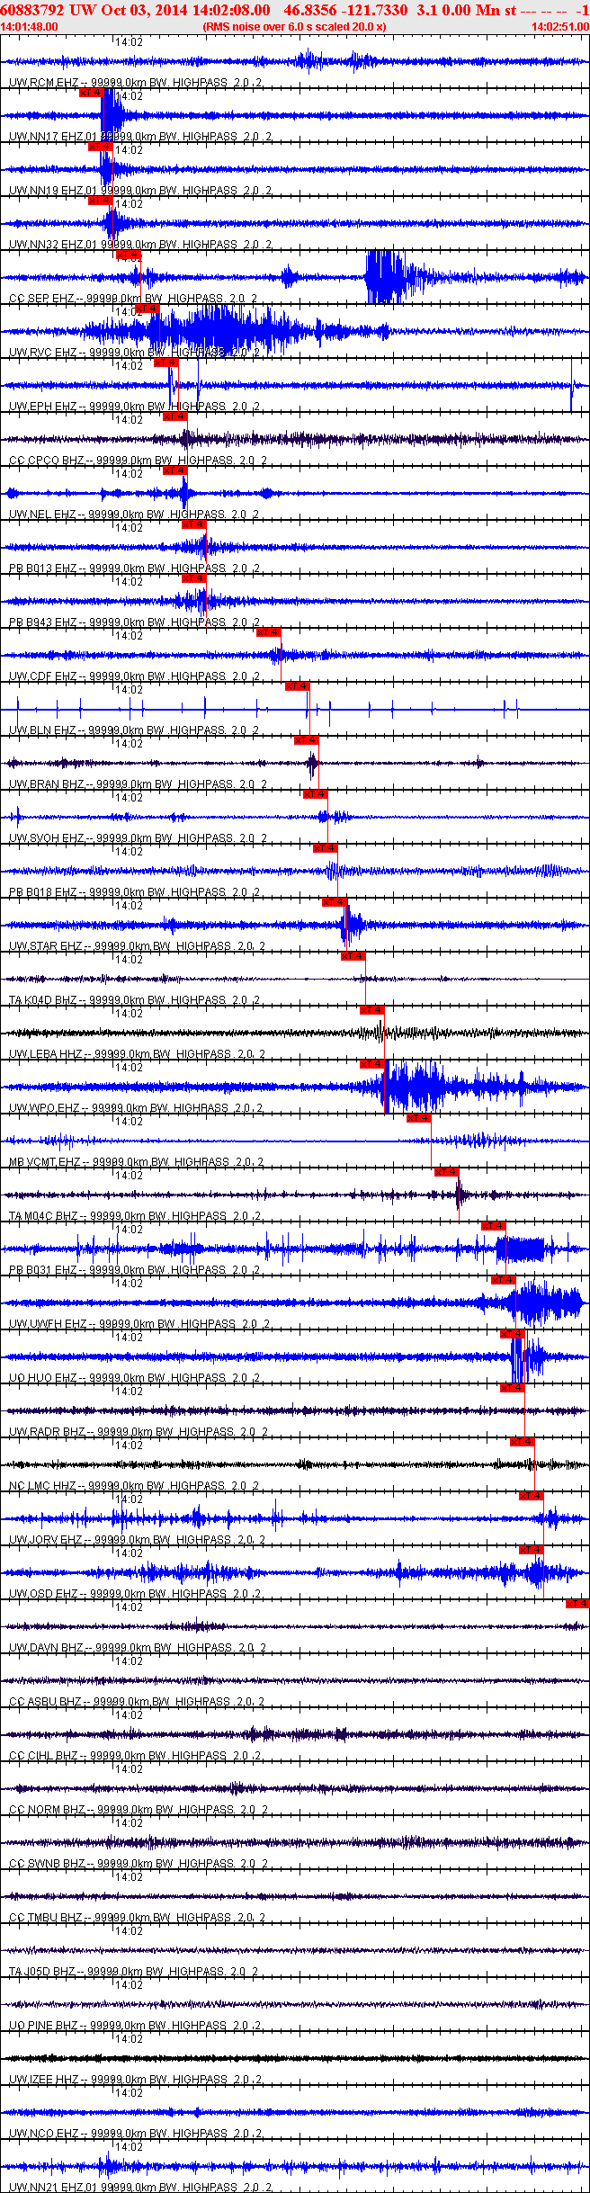Screen dimensions: 590x2193
Task: Select the TA.J05D BHZ station label
Action: (42, 1972)
